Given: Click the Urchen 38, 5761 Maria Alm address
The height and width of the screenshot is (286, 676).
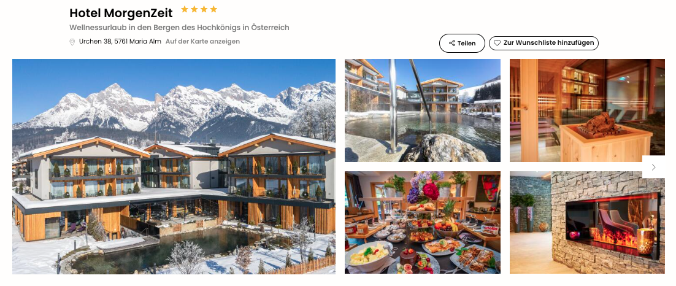Looking at the screenshot, I should (120, 41).
